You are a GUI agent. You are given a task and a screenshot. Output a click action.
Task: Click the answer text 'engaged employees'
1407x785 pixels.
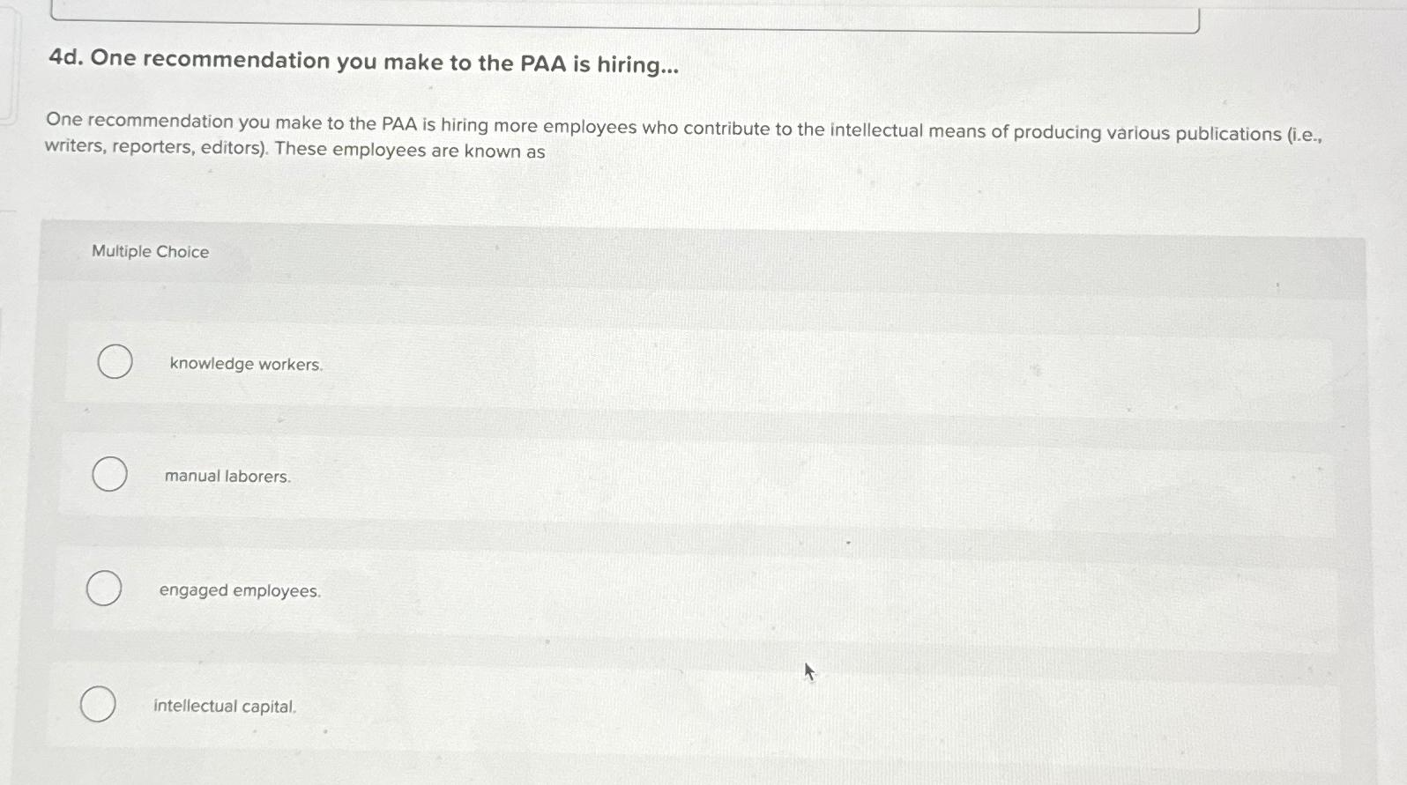[239, 590]
